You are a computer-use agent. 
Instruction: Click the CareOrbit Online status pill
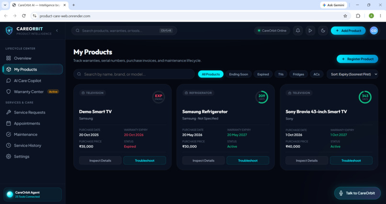click(x=272, y=31)
